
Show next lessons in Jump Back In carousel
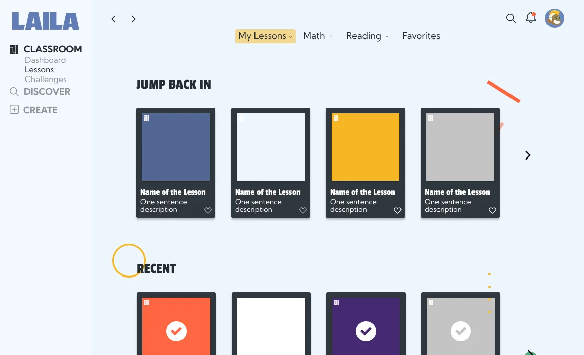coord(528,155)
